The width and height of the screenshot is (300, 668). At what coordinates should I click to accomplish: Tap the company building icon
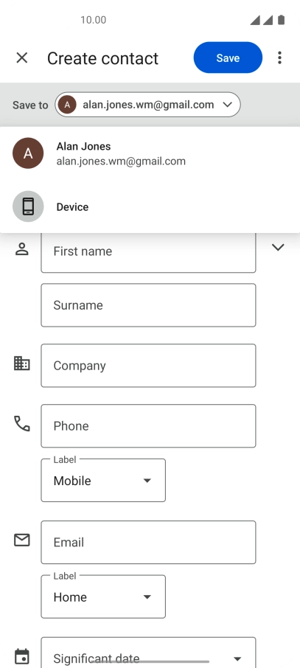click(21, 363)
